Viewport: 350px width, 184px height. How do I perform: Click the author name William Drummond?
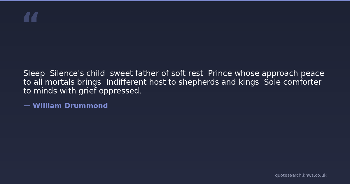(x=70, y=106)
